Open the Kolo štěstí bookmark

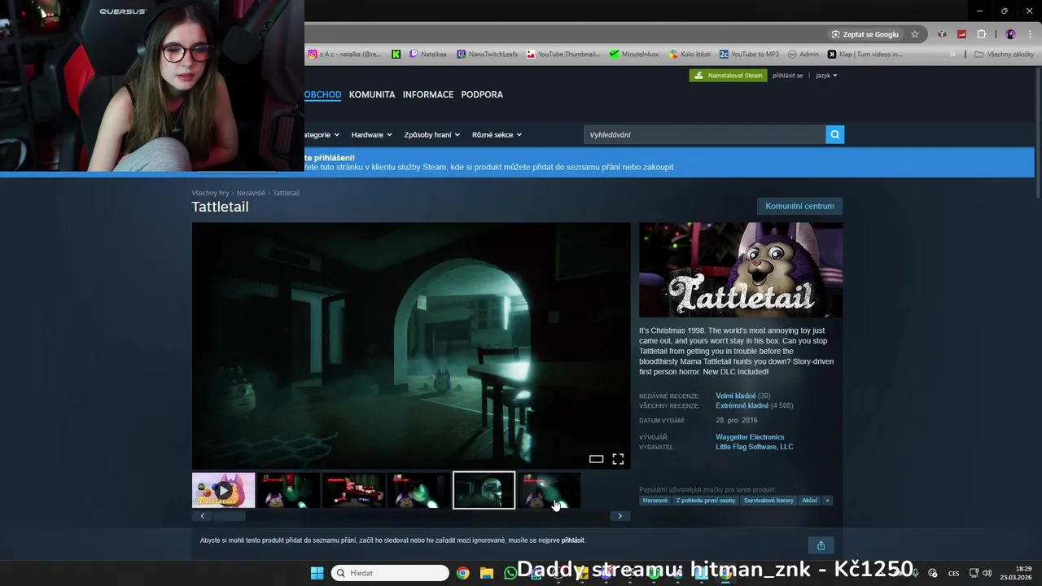coord(690,55)
